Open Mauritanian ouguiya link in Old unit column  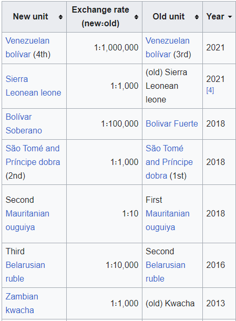point(168,221)
